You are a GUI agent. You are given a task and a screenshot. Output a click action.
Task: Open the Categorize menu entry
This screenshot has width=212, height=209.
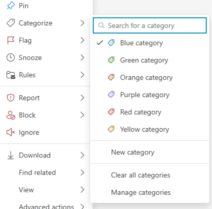click(x=45, y=23)
